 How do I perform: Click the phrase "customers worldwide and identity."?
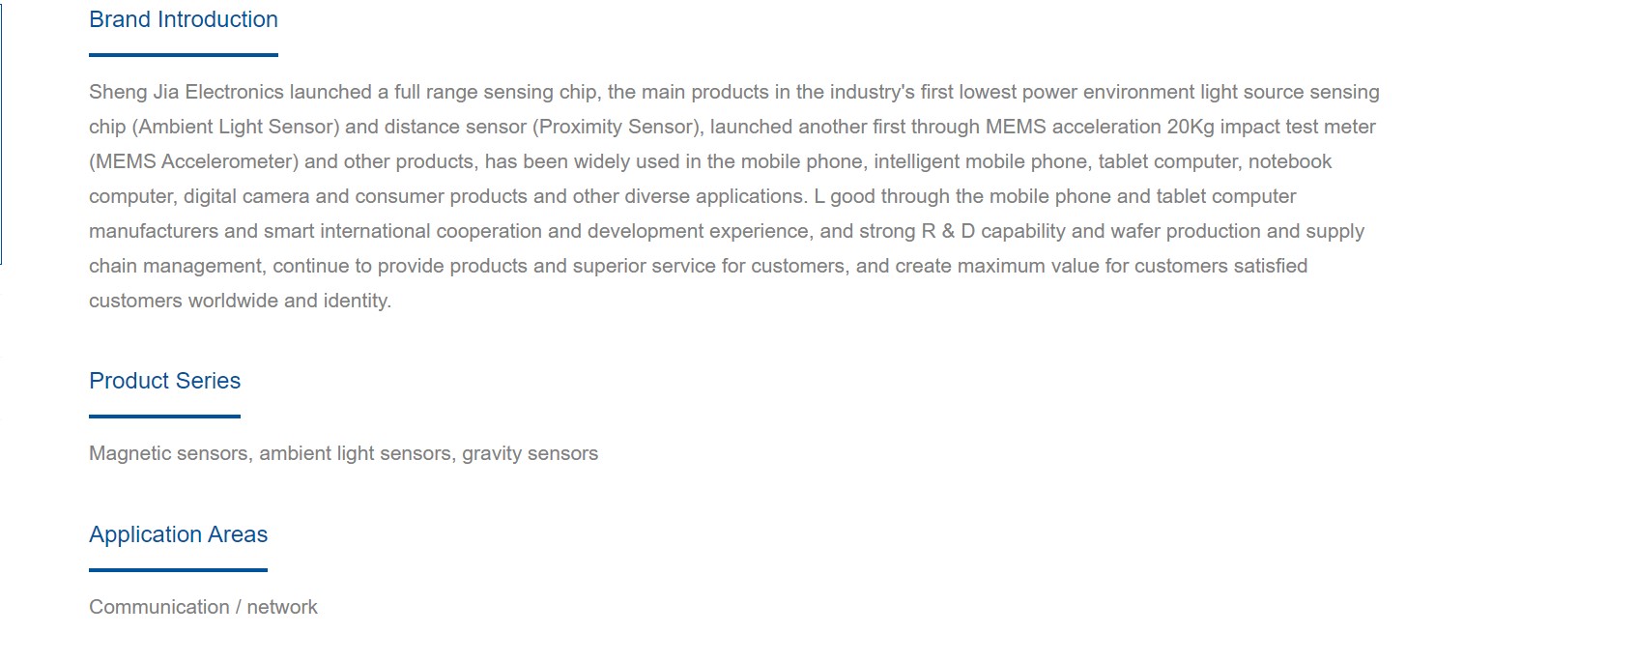point(241,301)
